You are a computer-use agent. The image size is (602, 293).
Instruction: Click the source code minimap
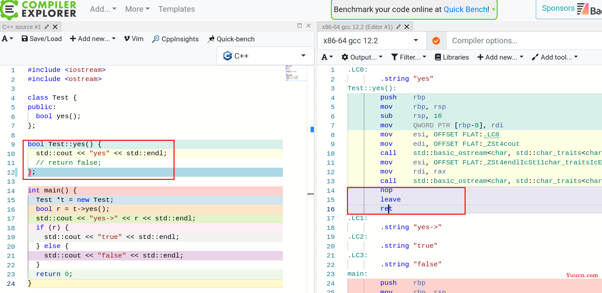pos(296,73)
